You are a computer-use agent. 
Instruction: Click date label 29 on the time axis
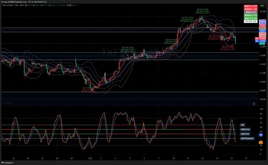(x=72, y=159)
